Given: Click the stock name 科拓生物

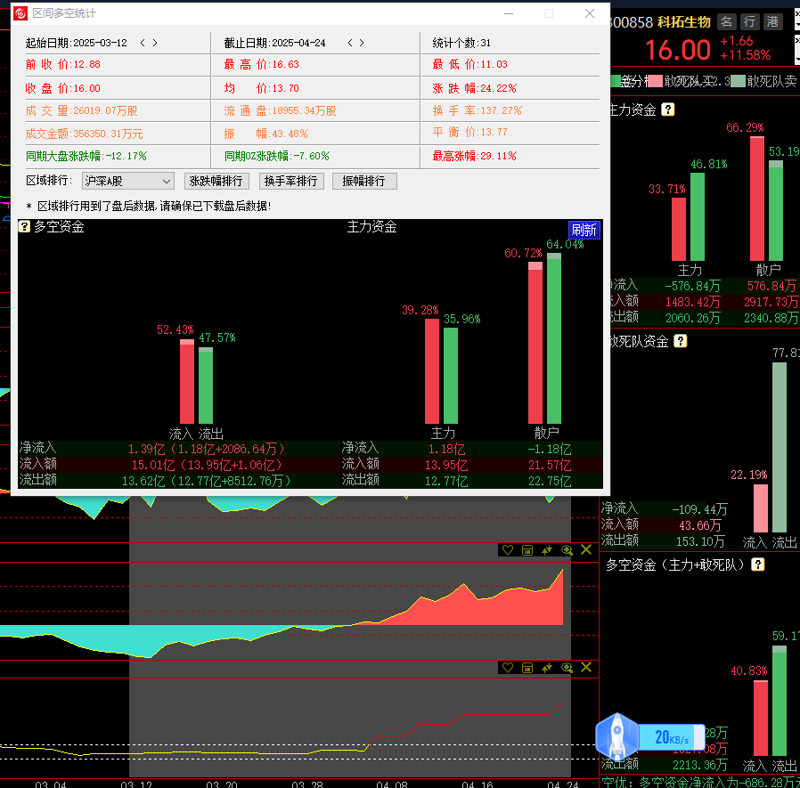Looking at the screenshot, I should pos(683,22).
